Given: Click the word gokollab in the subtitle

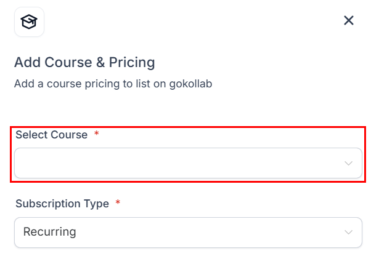Looking at the screenshot, I should (x=192, y=83).
